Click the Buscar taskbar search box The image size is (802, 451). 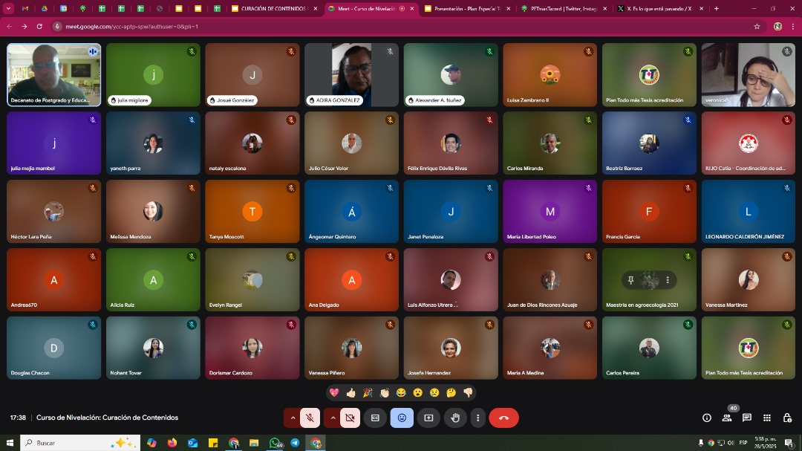click(80, 443)
